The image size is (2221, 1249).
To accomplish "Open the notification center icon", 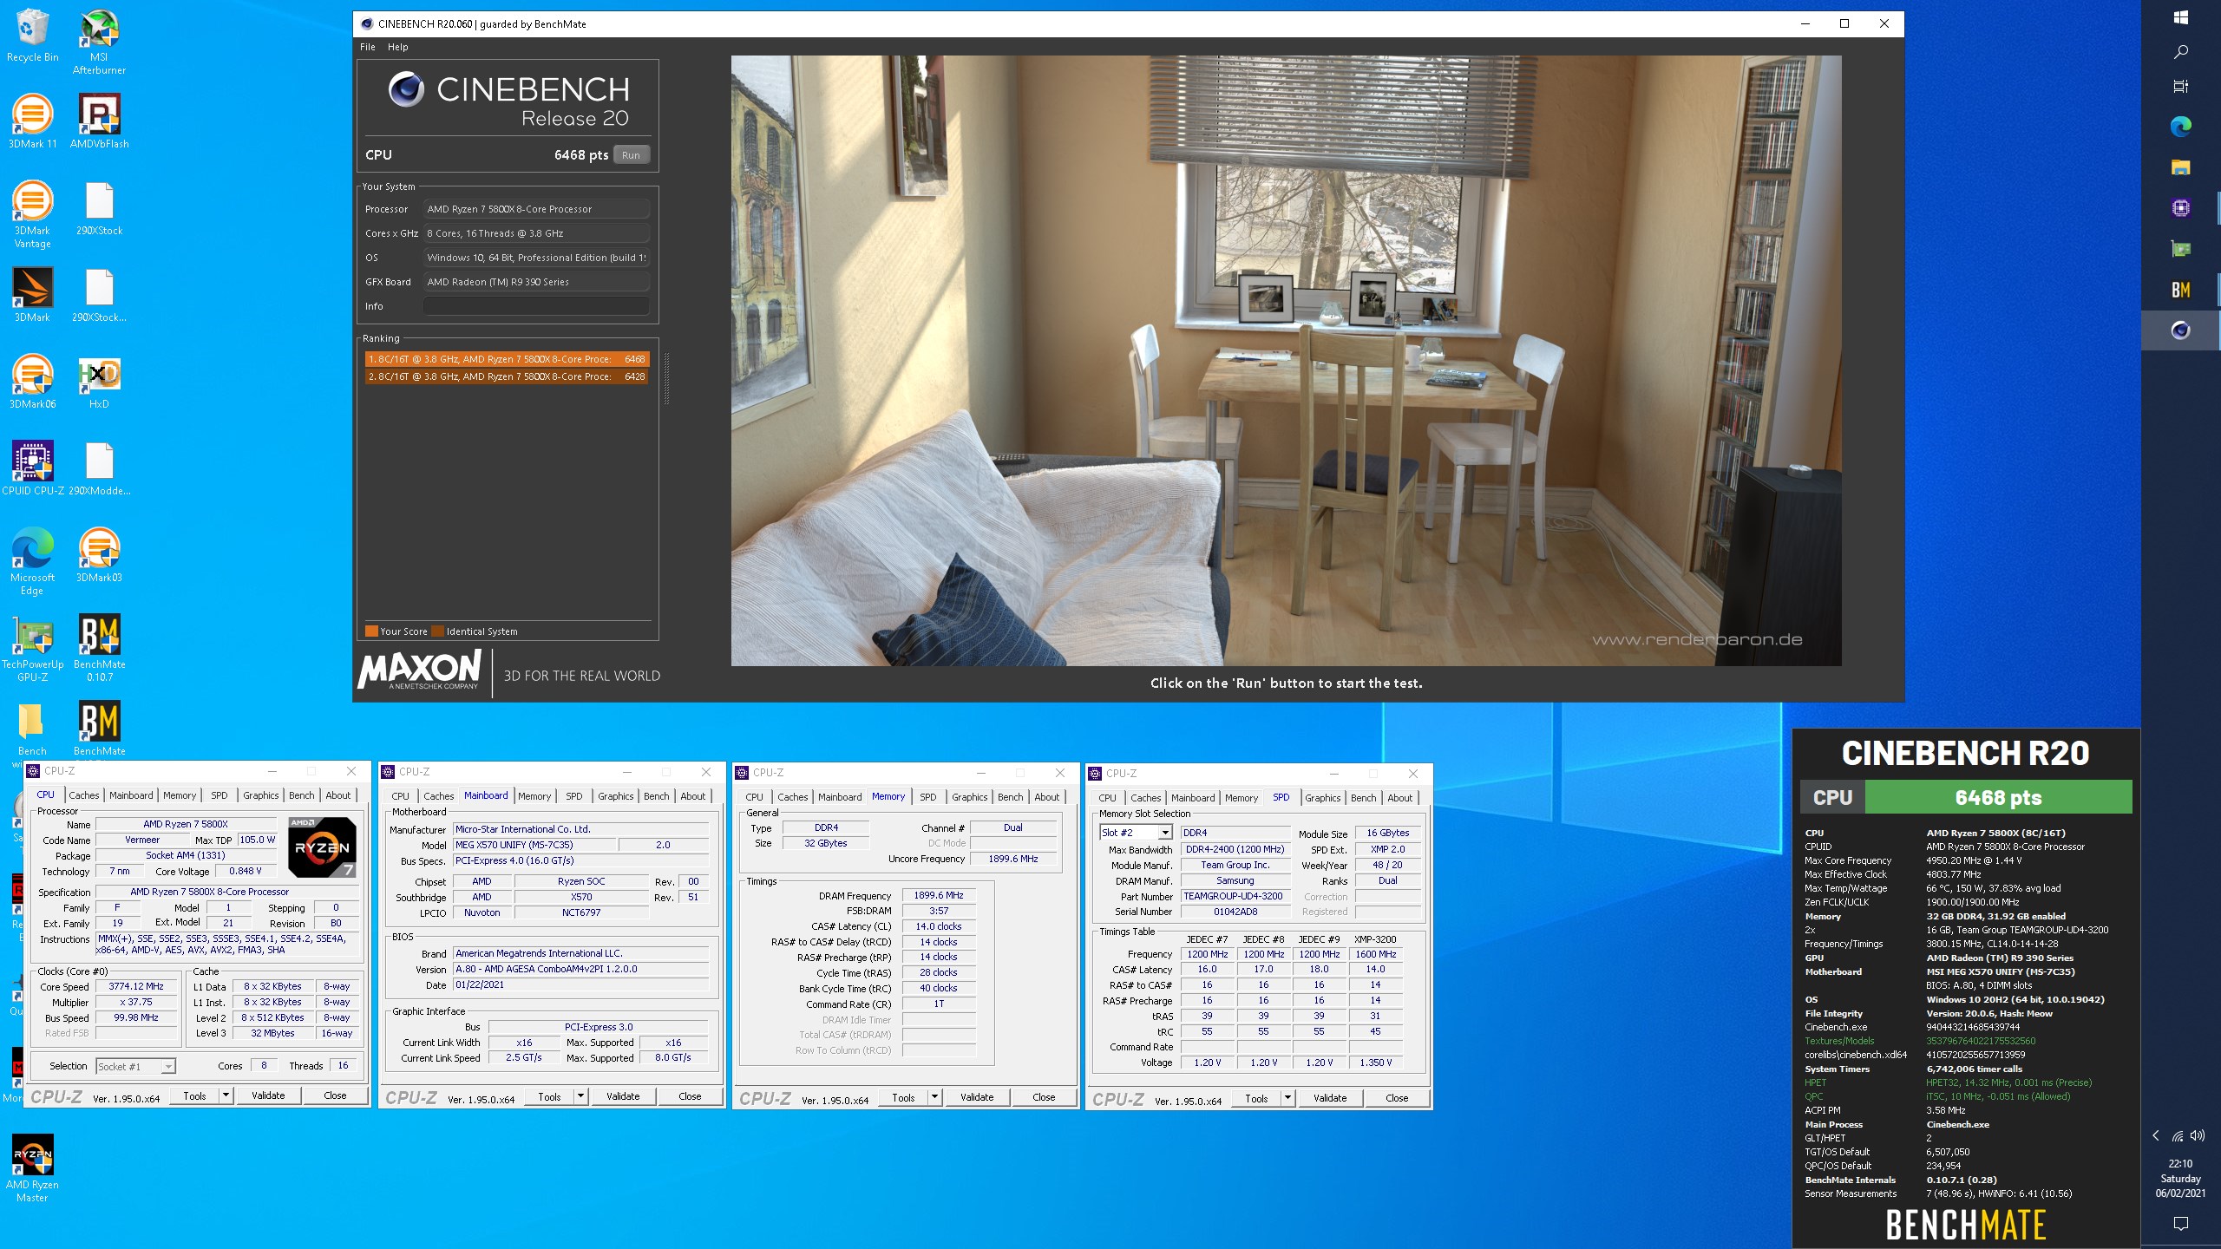I will pyautogui.click(x=2181, y=1223).
